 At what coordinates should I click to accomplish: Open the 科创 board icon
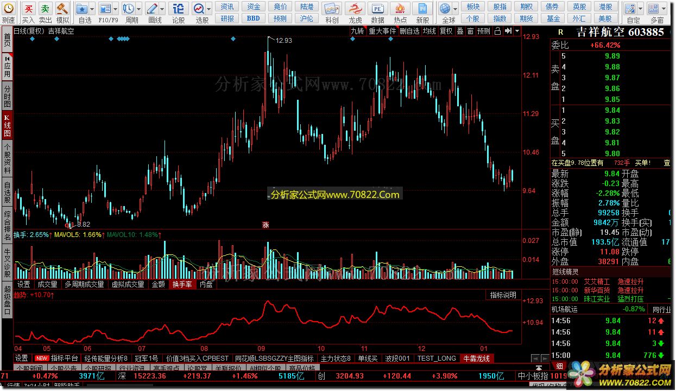(x=332, y=9)
